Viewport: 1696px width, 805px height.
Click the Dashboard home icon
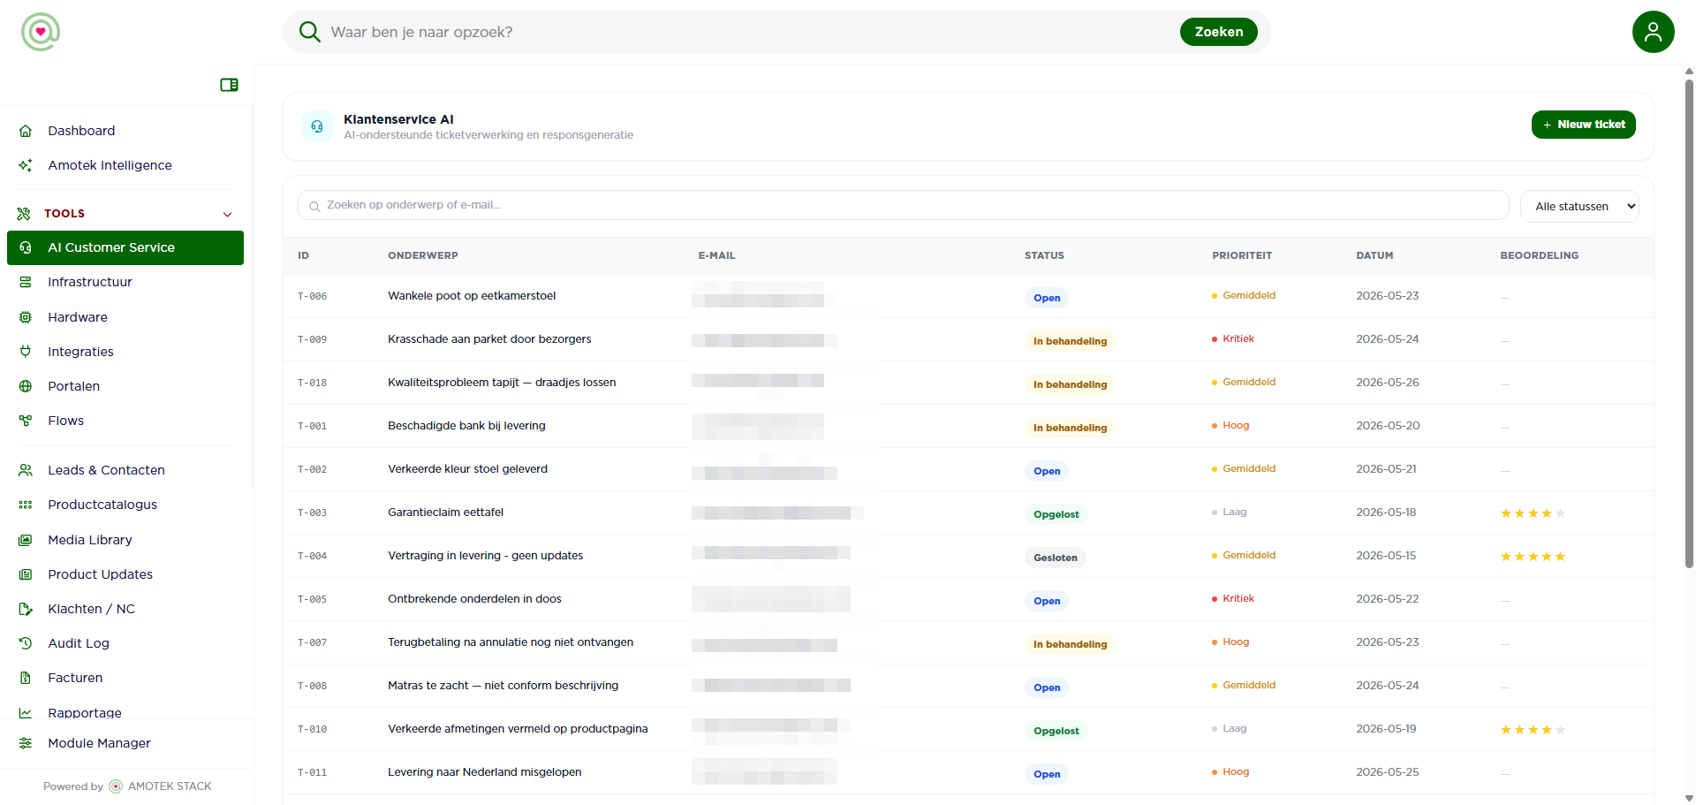(26, 131)
